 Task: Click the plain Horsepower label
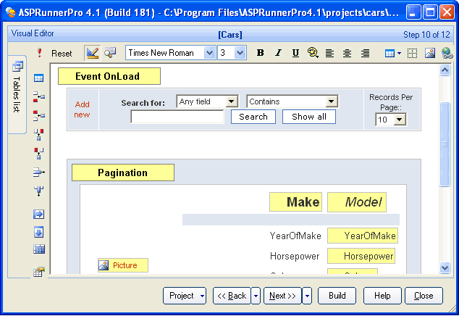[x=295, y=256]
